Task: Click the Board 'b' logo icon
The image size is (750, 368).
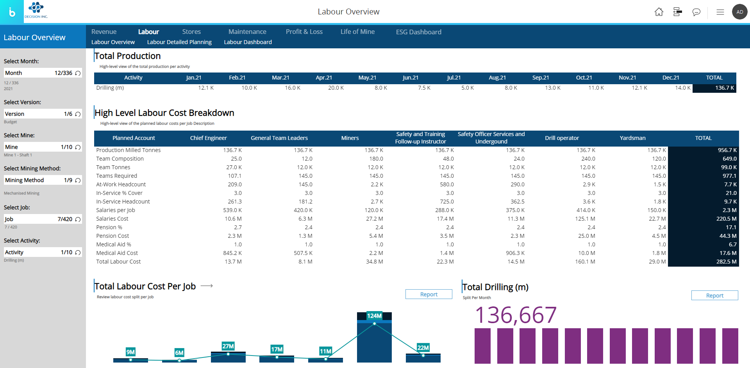Action: 12,12
